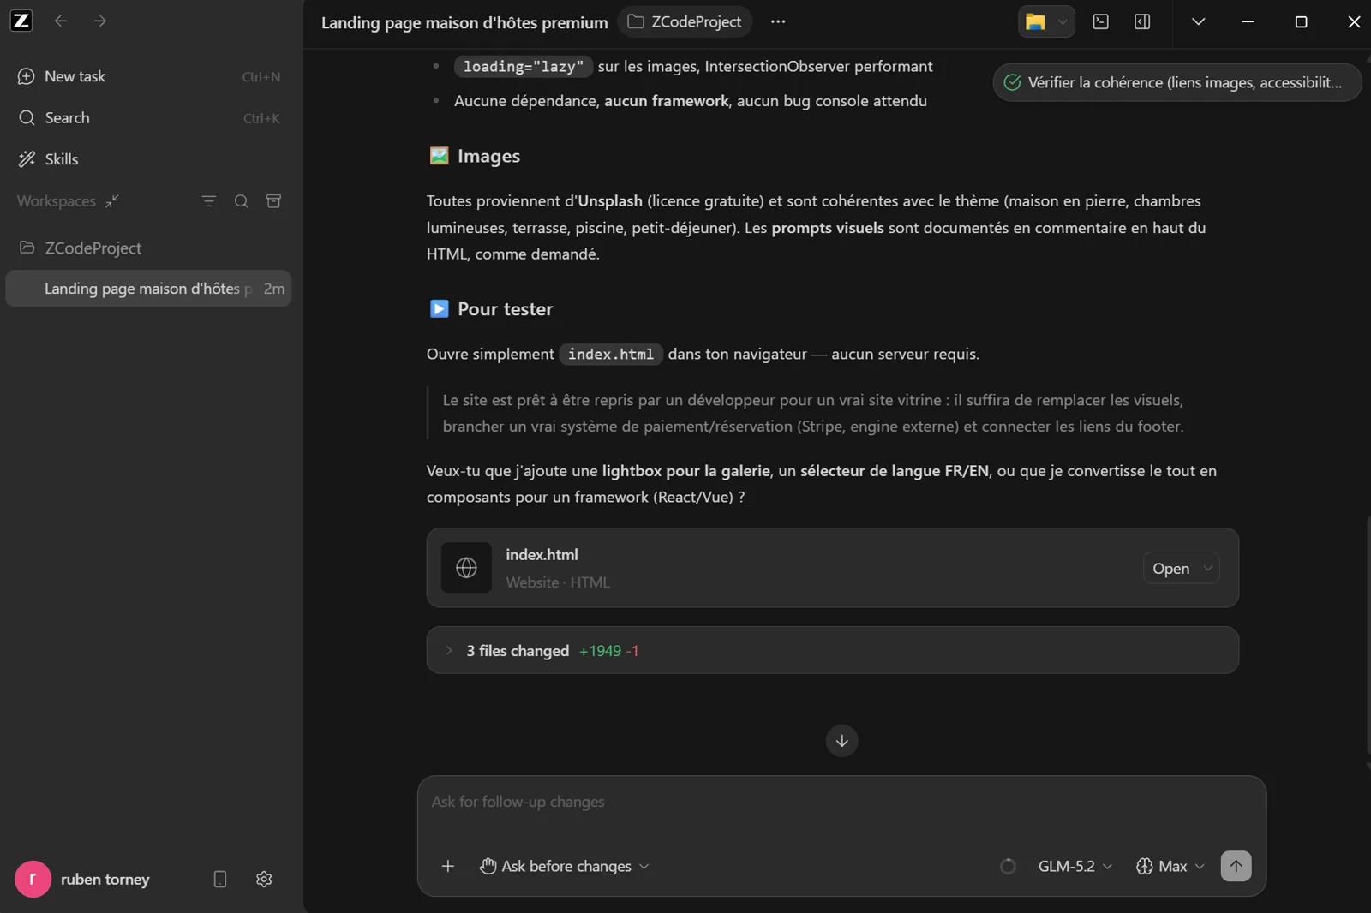Open the three-dot more options menu

click(778, 21)
